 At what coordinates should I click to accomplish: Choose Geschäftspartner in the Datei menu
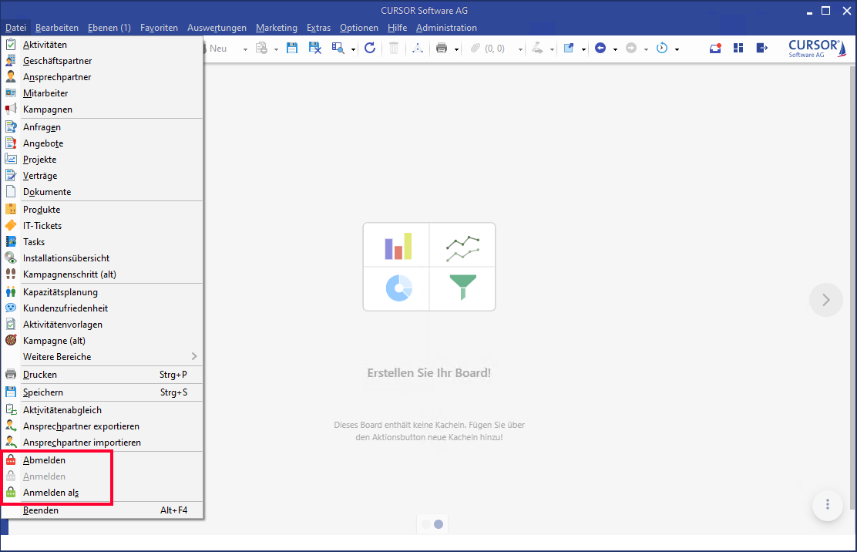pyautogui.click(x=57, y=61)
